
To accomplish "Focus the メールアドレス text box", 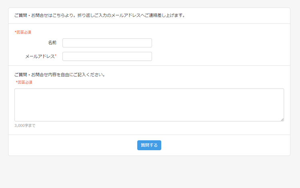I will coord(107,56).
